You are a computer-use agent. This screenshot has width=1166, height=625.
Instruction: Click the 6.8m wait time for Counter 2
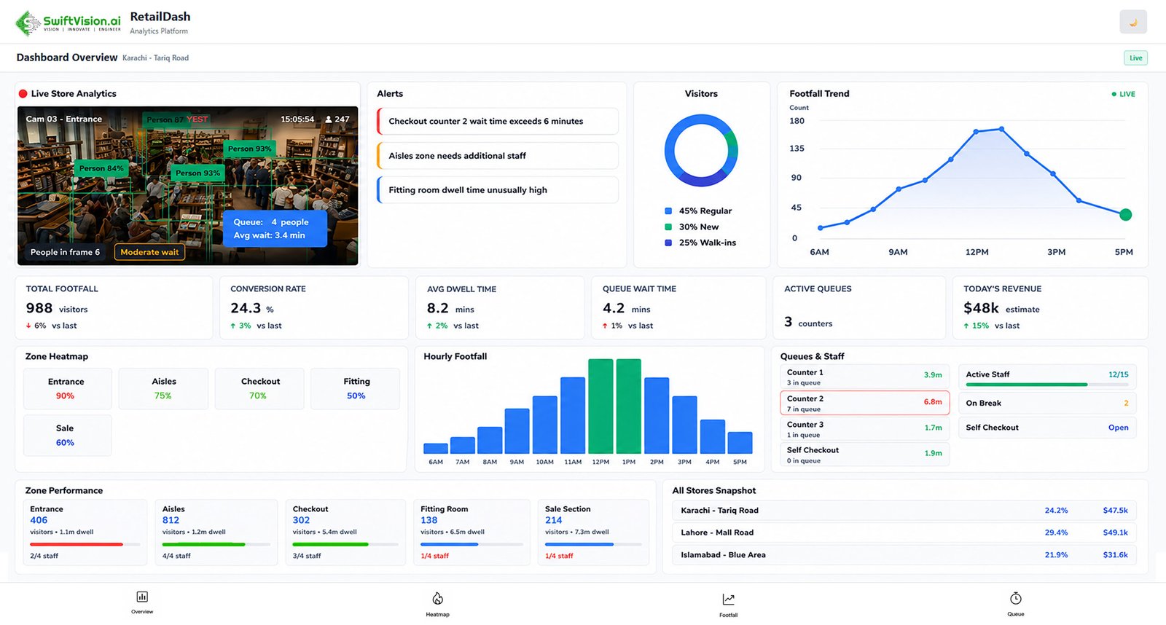[x=933, y=402]
